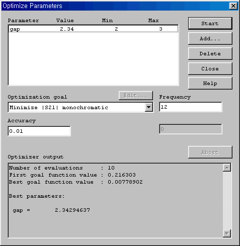
Task: Click the gap Max value 3
Action: (x=161, y=29)
